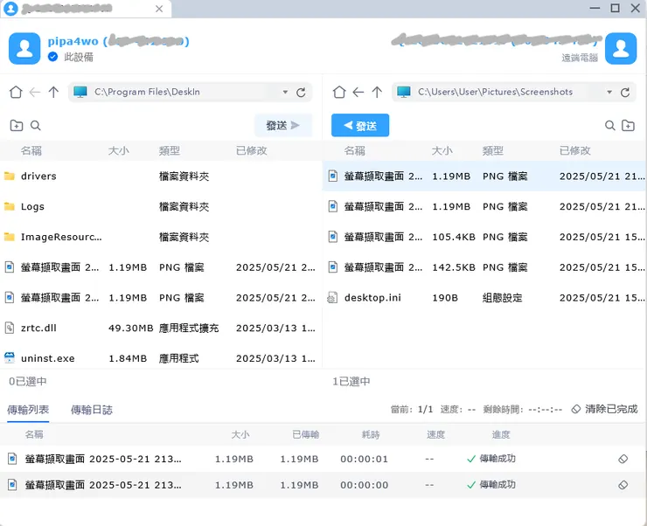Select uninst.exe file
This screenshot has height=526, width=647.
point(161,358)
